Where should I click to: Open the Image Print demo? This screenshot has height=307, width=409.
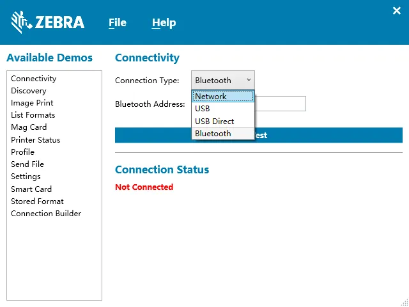tap(32, 103)
